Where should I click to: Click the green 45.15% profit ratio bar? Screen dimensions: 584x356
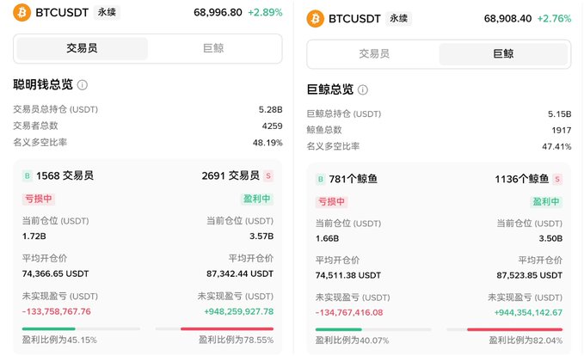49,328
